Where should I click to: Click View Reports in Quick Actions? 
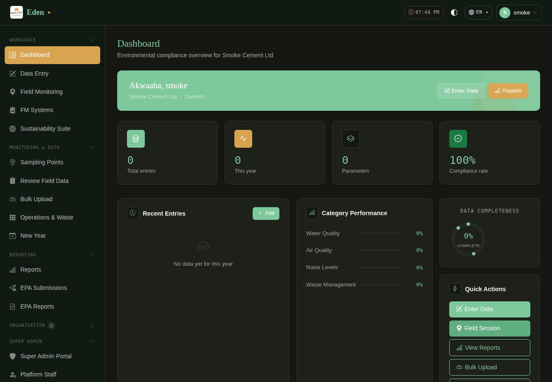[x=490, y=348]
